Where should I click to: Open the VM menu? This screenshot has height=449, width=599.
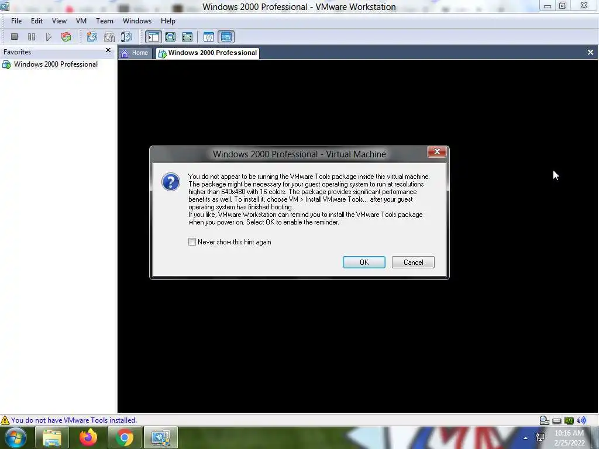pos(81,21)
